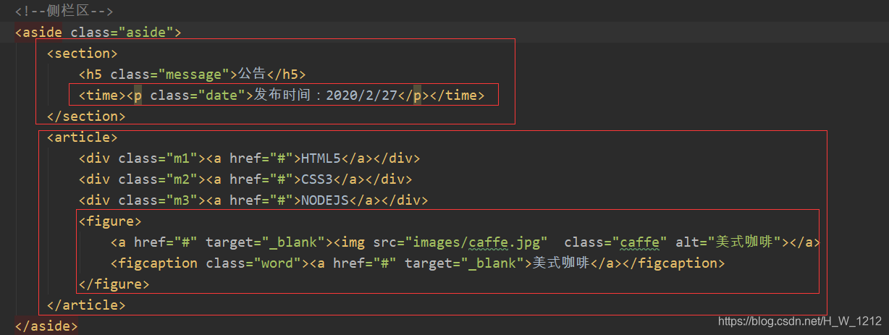Click the link text HTML5
The width and height of the screenshot is (889, 335).
pos(321,158)
